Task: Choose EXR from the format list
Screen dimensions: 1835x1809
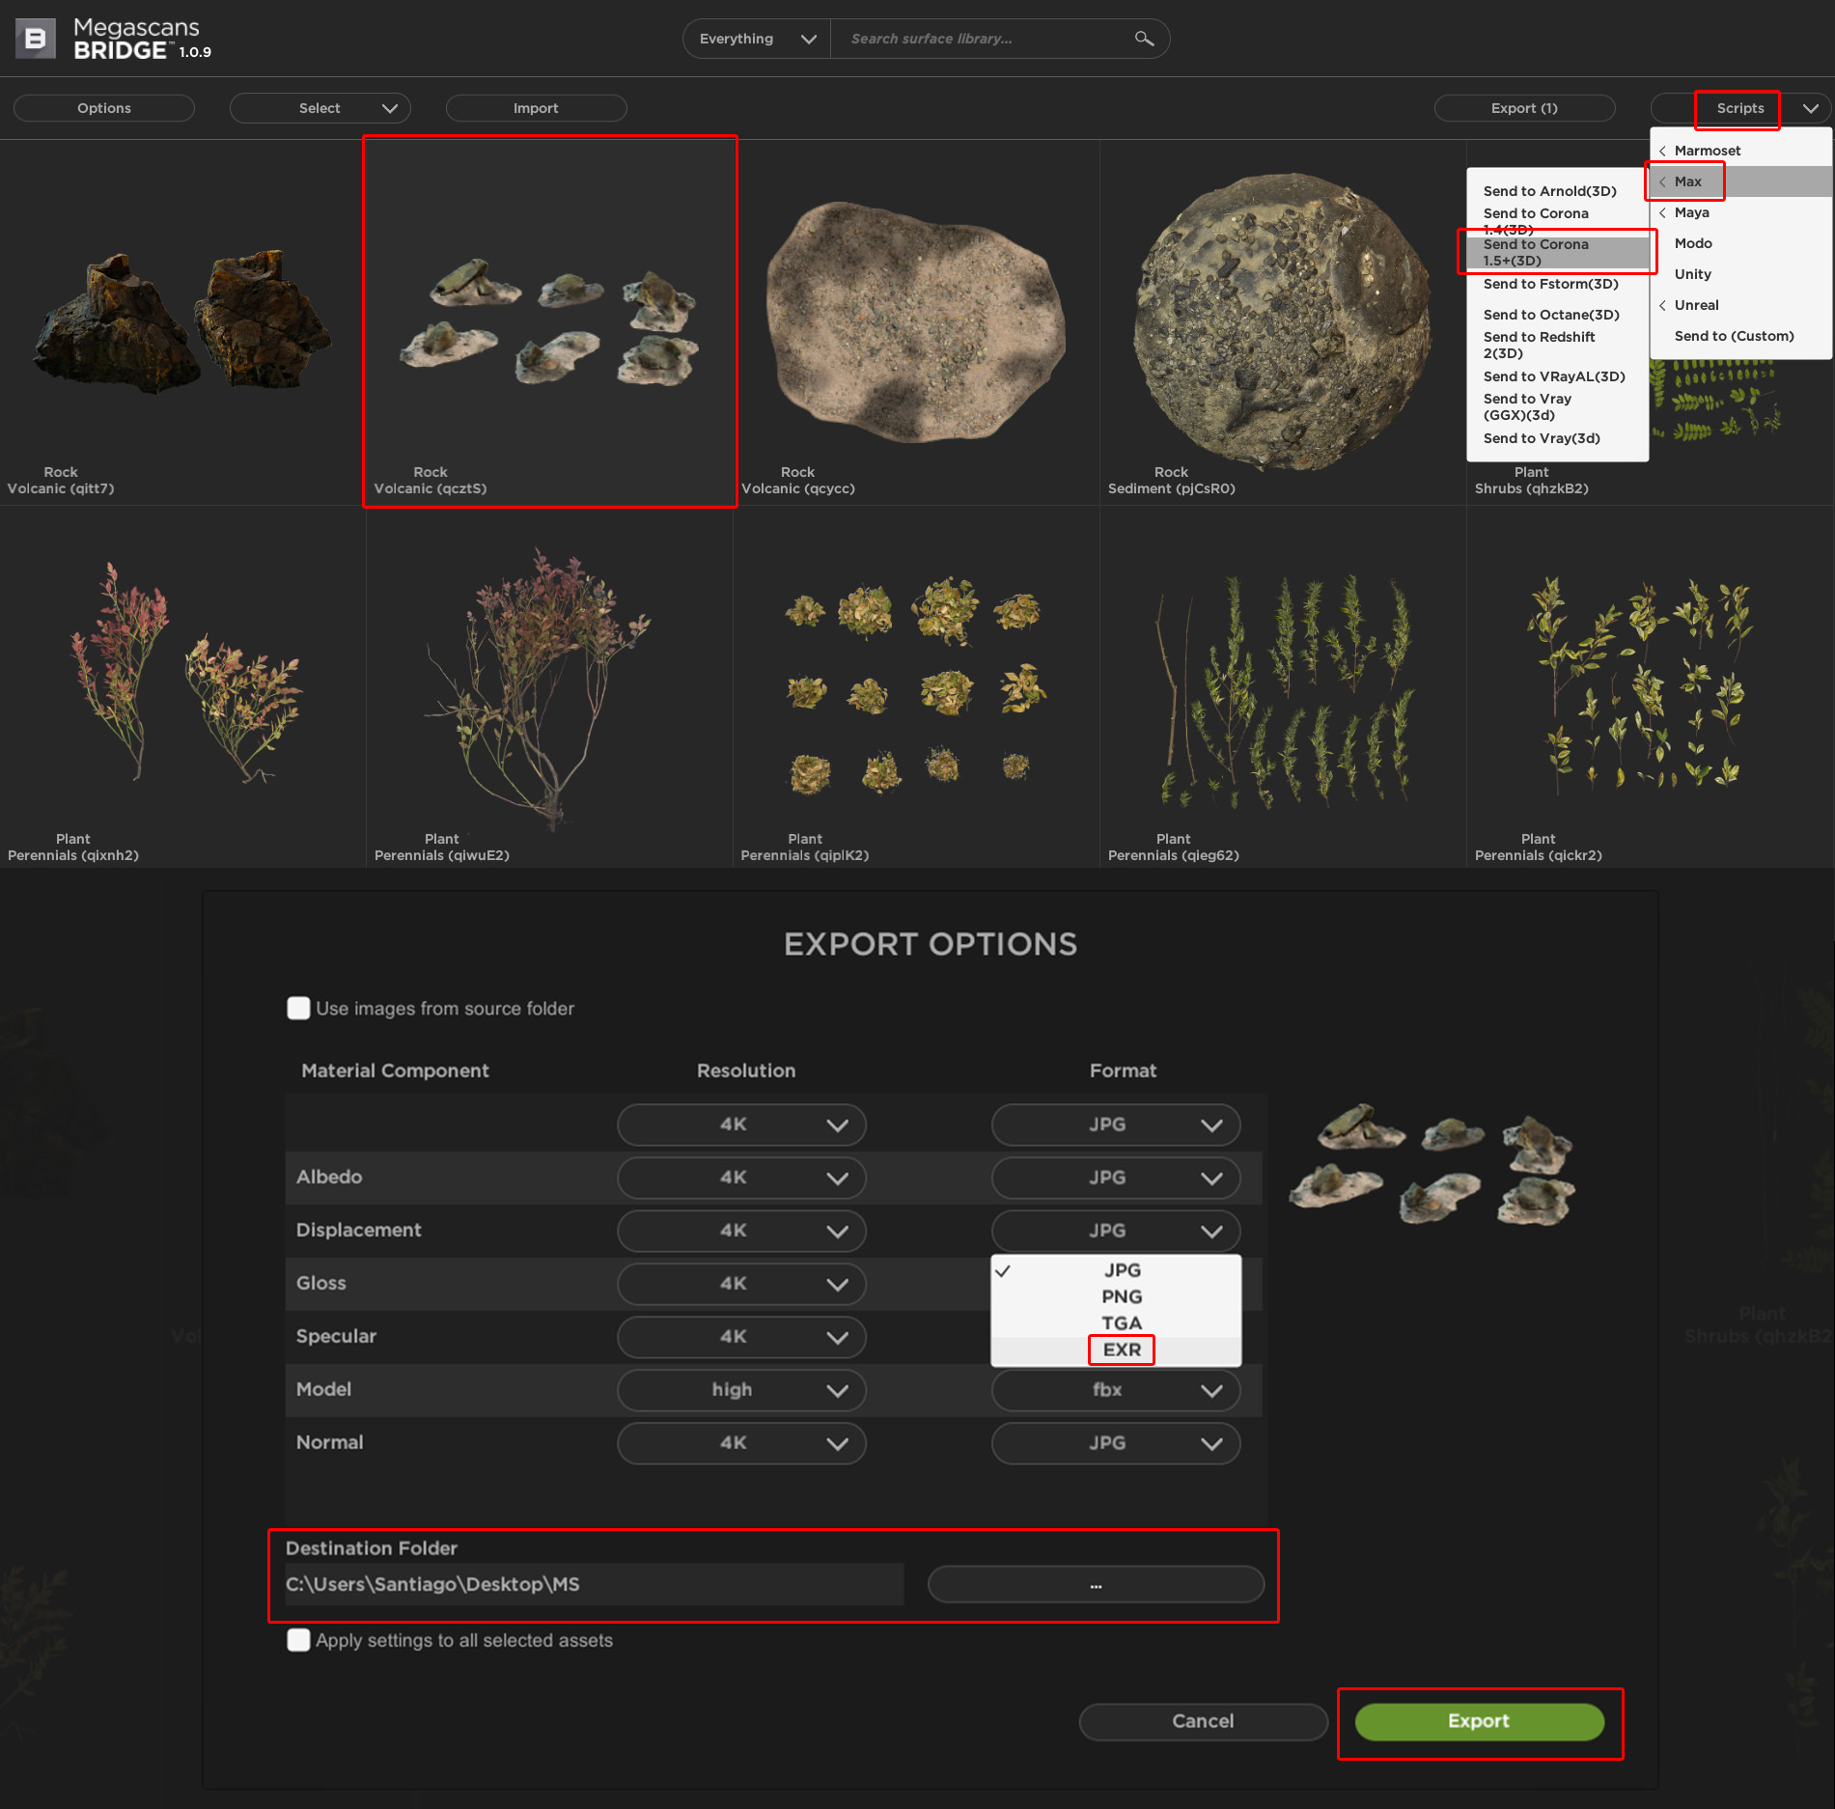Action: pyautogui.click(x=1122, y=1350)
